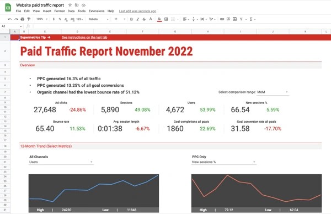Open the Extensions menu
This screenshot has width=331, height=214.
click(97, 11)
